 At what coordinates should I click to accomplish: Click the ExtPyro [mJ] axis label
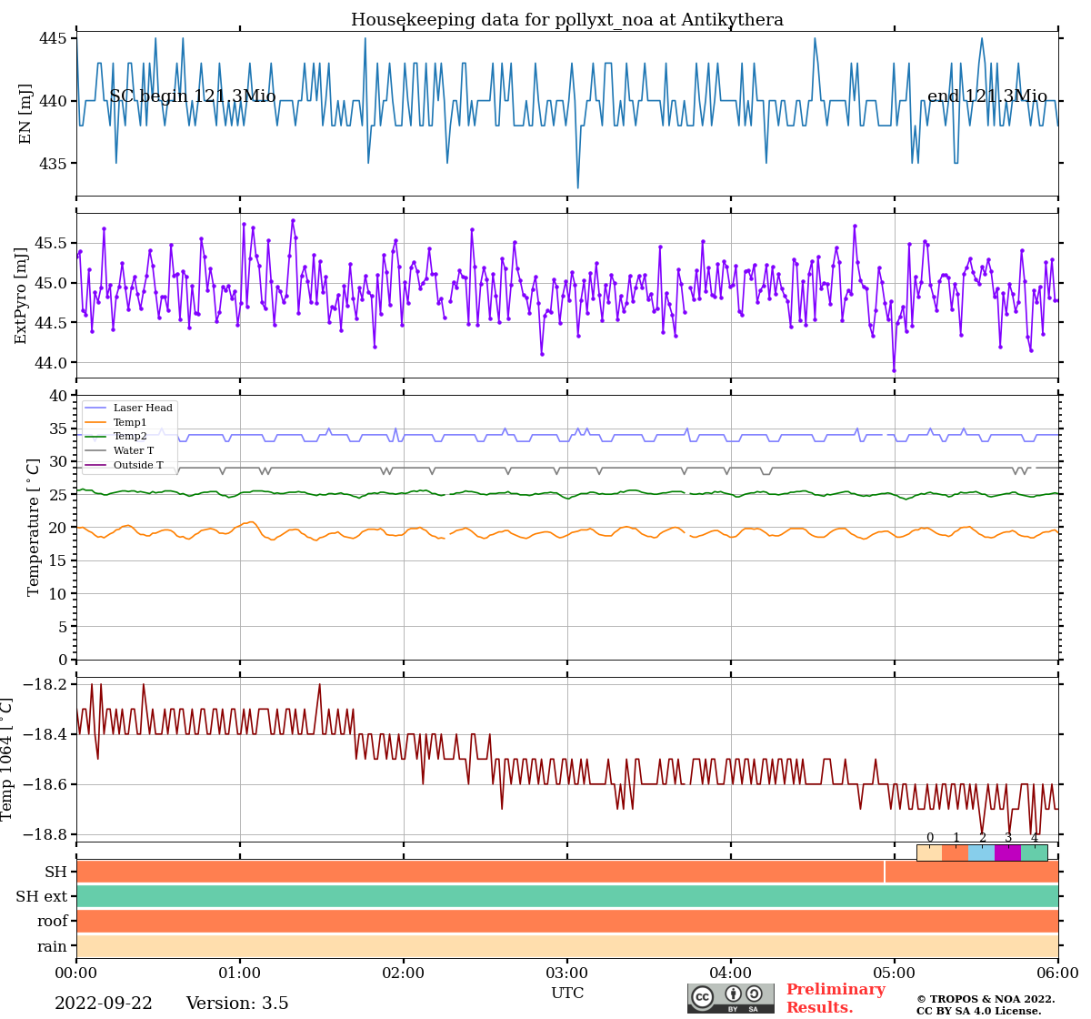pyautogui.click(x=22, y=296)
